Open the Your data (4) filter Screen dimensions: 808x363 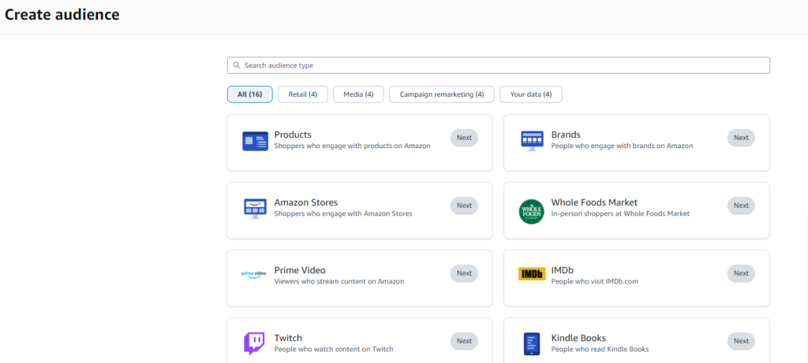point(531,94)
